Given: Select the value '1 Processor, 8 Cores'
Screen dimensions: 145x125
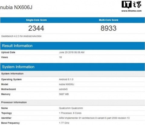Looking at the screenshot, I should (x=70, y=113).
